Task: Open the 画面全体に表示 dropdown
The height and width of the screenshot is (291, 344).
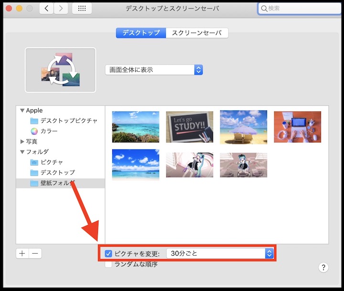Action: 154,70
